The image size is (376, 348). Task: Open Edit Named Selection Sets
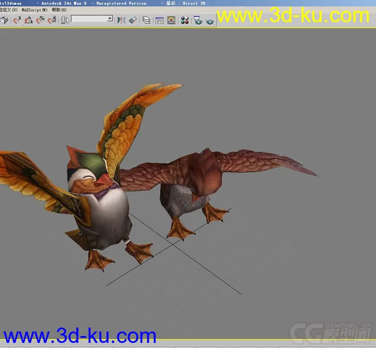tap(65, 20)
